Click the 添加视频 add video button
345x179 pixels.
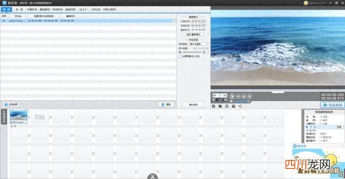pos(11,105)
